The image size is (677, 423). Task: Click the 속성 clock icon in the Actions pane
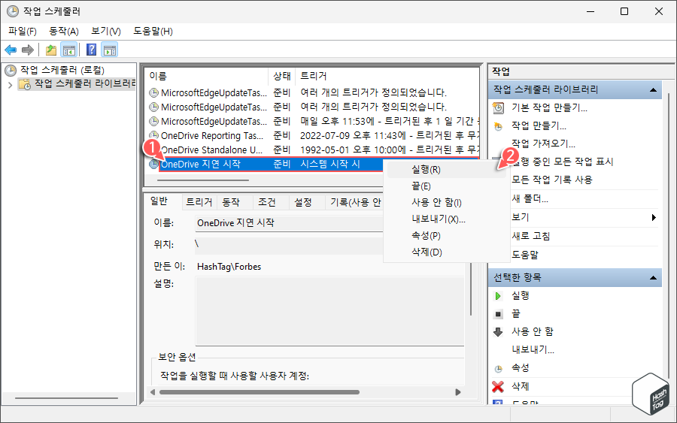click(x=498, y=369)
